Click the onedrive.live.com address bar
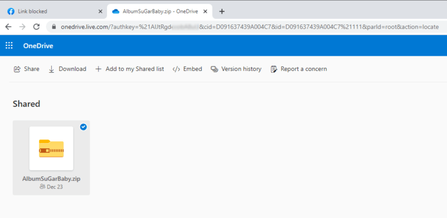Viewport: 447px width, 218px height. pyautogui.click(x=245, y=27)
